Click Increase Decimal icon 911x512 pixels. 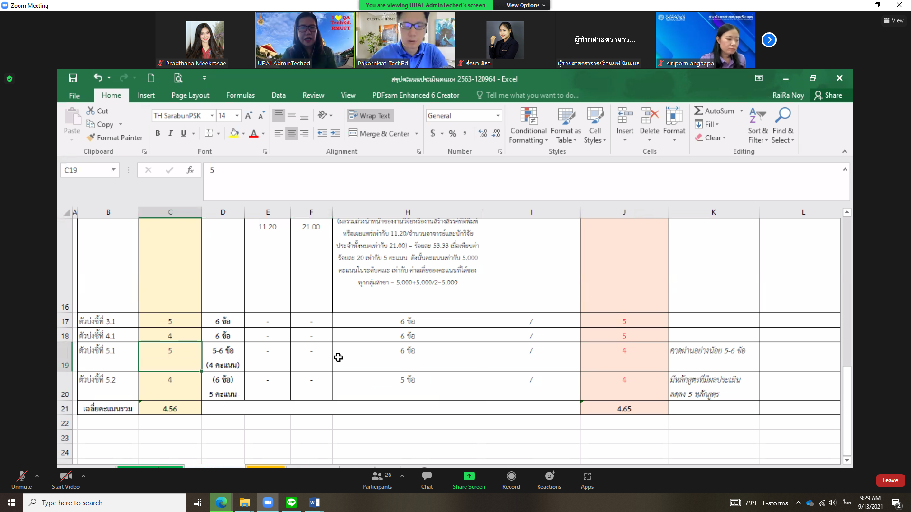point(483,134)
